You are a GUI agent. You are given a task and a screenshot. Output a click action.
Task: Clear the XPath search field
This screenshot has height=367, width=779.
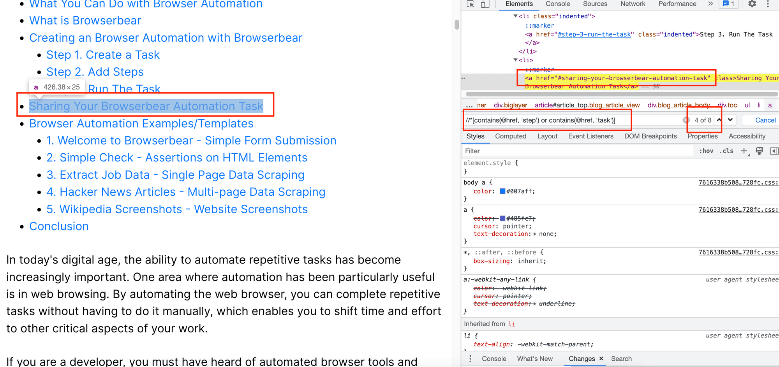point(686,120)
